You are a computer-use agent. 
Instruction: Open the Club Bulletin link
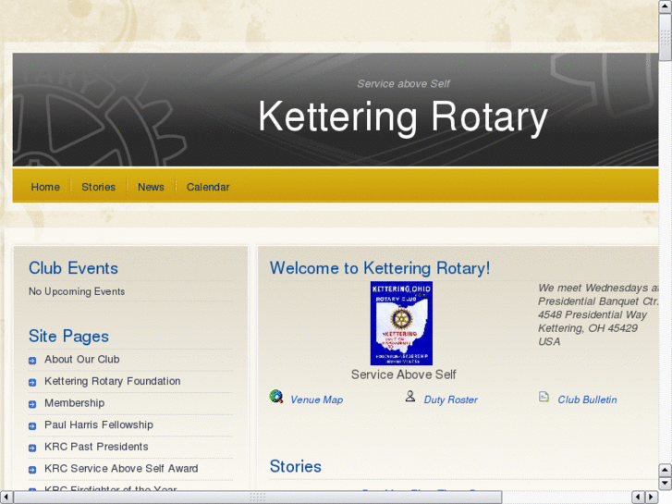pyautogui.click(x=587, y=400)
